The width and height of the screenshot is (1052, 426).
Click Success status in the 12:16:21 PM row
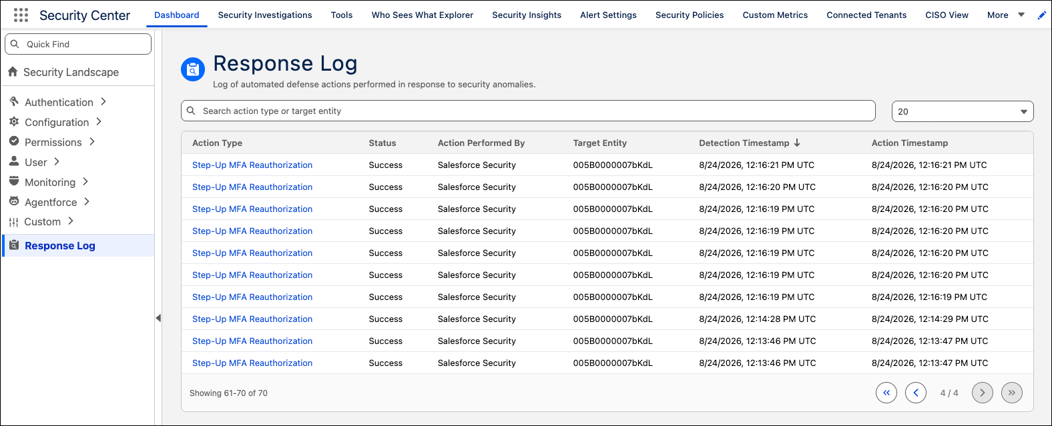pyautogui.click(x=386, y=165)
